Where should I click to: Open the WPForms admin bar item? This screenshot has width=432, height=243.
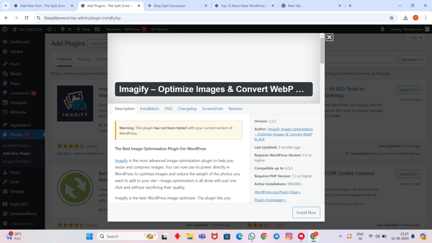pos(135,29)
